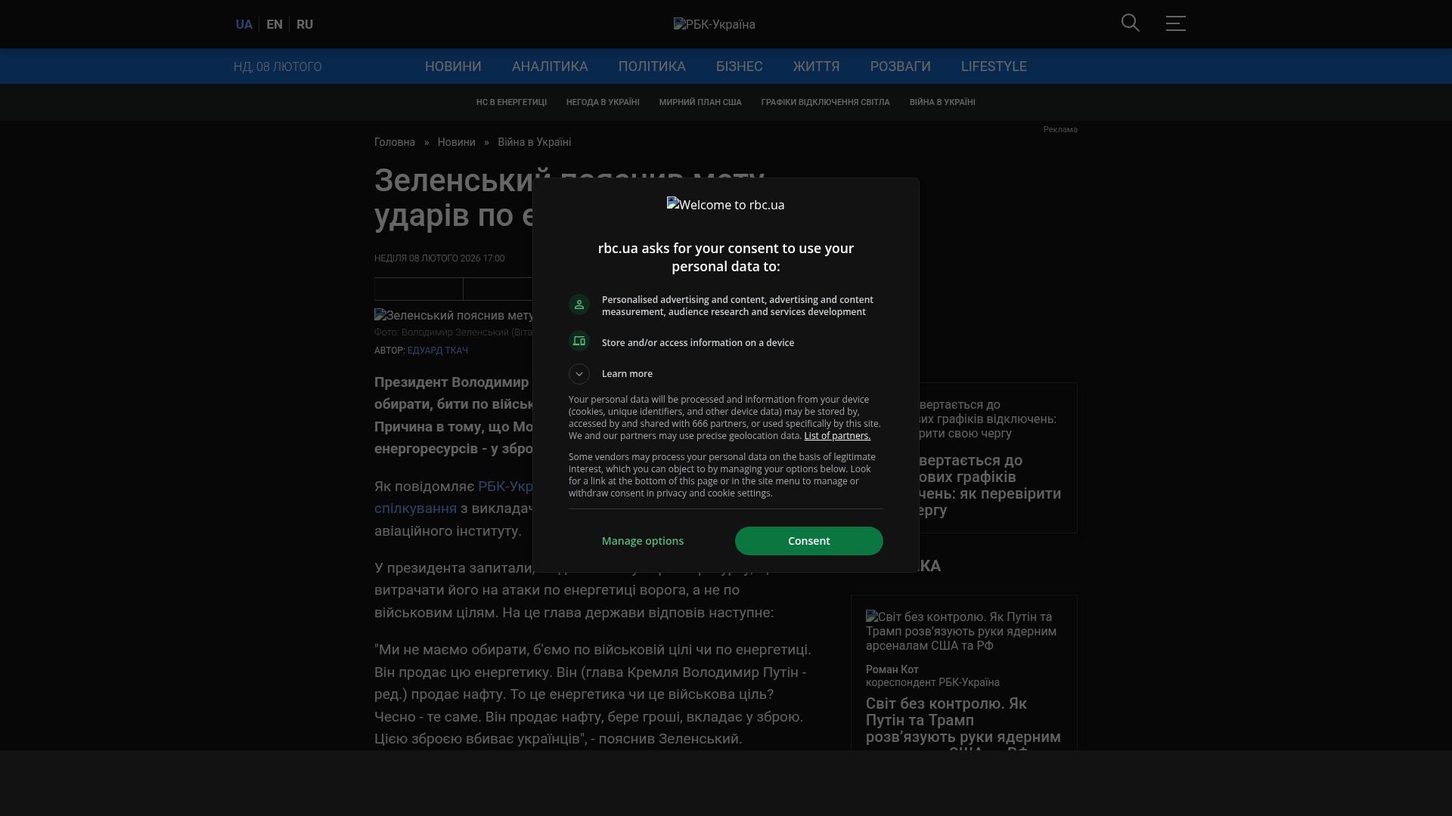This screenshot has height=816, width=1452.
Task: Expand the Learn more chevron
Action: [579, 374]
